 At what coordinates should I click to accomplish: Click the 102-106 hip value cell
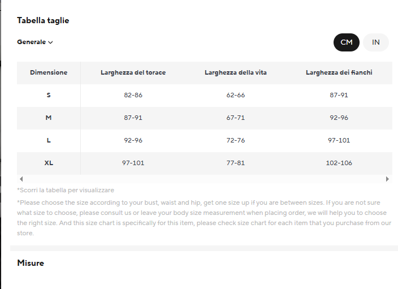click(339, 163)
